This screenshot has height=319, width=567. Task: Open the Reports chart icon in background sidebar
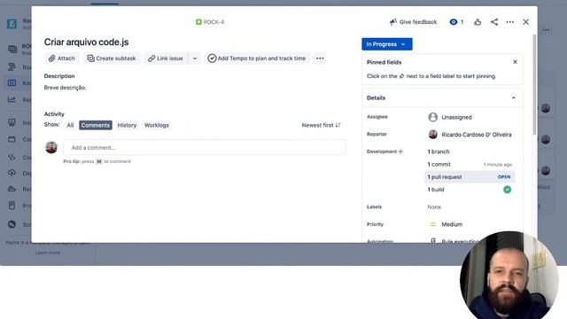[x=12, y=99]
